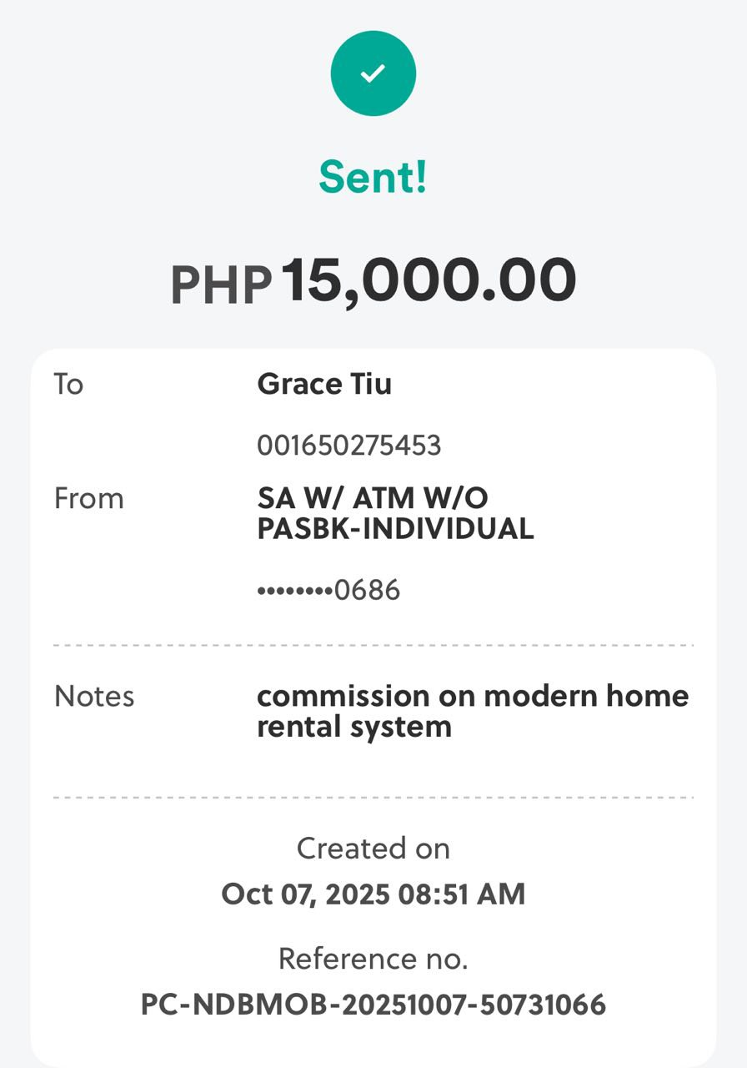Select reference number PC-NDBMOB-20251007-50731066

373,1004
